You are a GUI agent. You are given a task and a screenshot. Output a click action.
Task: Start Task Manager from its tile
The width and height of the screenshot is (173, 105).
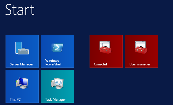(57, 86)
